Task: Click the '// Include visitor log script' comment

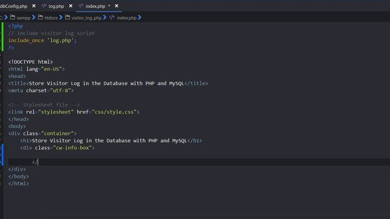Action: pos(51,33)
